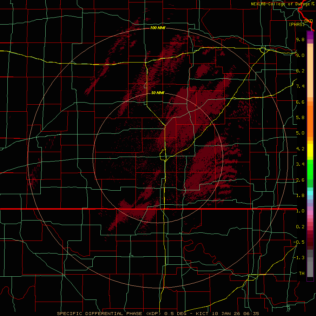Click the 'KICT' radar site identifier
Viewport: 316px width, 316px height.
(203, 314)
